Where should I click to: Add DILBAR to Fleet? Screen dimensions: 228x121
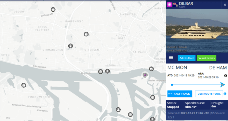(x=187, y=58)
